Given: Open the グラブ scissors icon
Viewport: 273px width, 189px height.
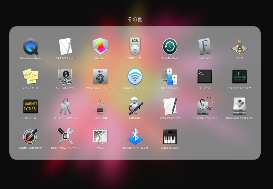Looking at the screenshot, I should (x=100, y=136).
